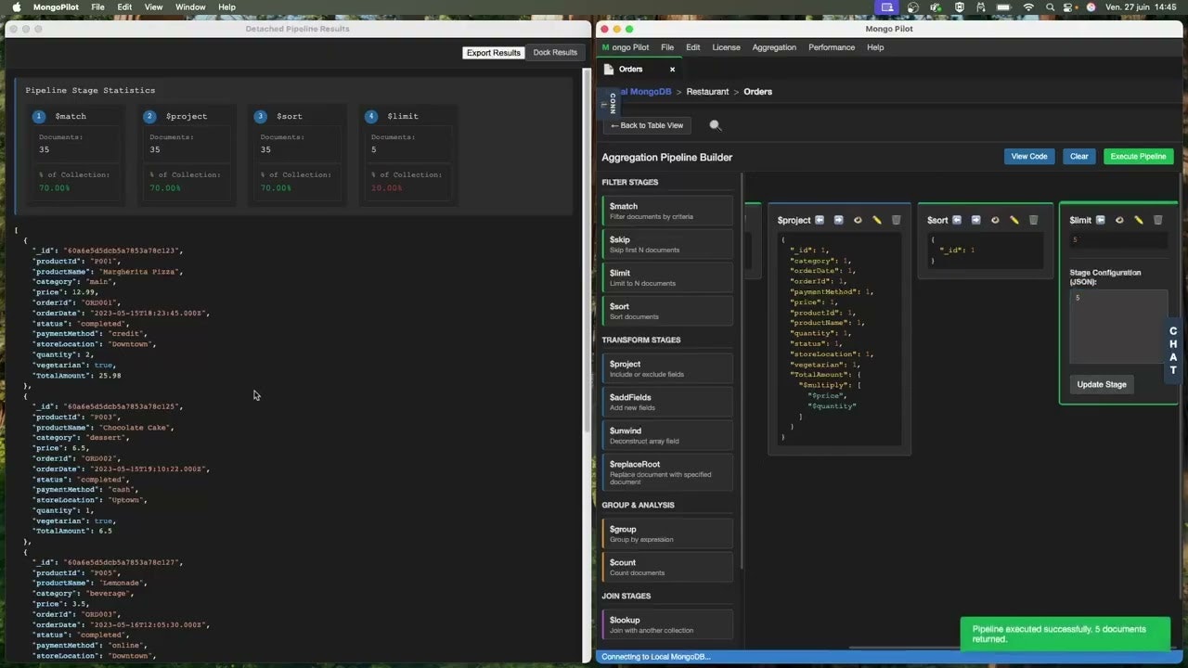Move the $sort stage right
Image resolution: width=1188 pixels, height=668 pixels.
(975, 220)
